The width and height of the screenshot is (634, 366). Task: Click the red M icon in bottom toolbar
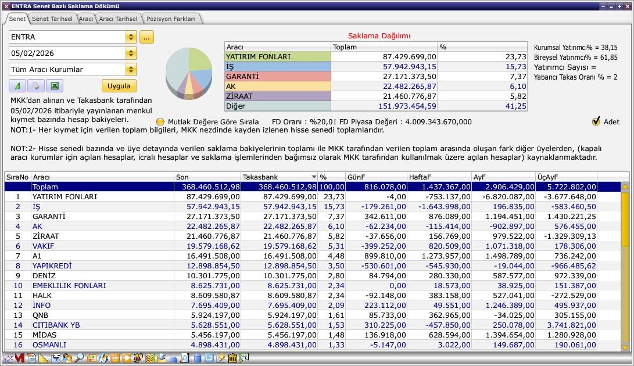tap(19, 358)
